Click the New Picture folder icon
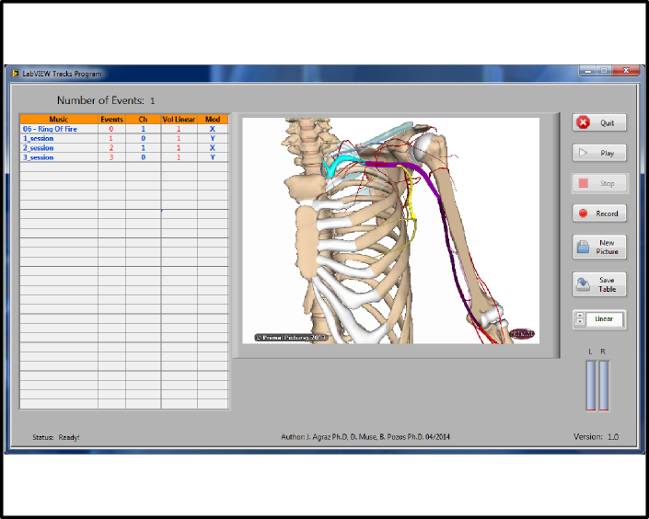This screenshot has height=519, width=649. pyautogui.click(x=583, y=247)
